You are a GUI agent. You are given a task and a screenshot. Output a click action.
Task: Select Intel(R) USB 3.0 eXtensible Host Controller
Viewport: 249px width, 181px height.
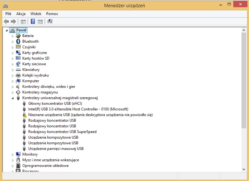coord(78,109)
